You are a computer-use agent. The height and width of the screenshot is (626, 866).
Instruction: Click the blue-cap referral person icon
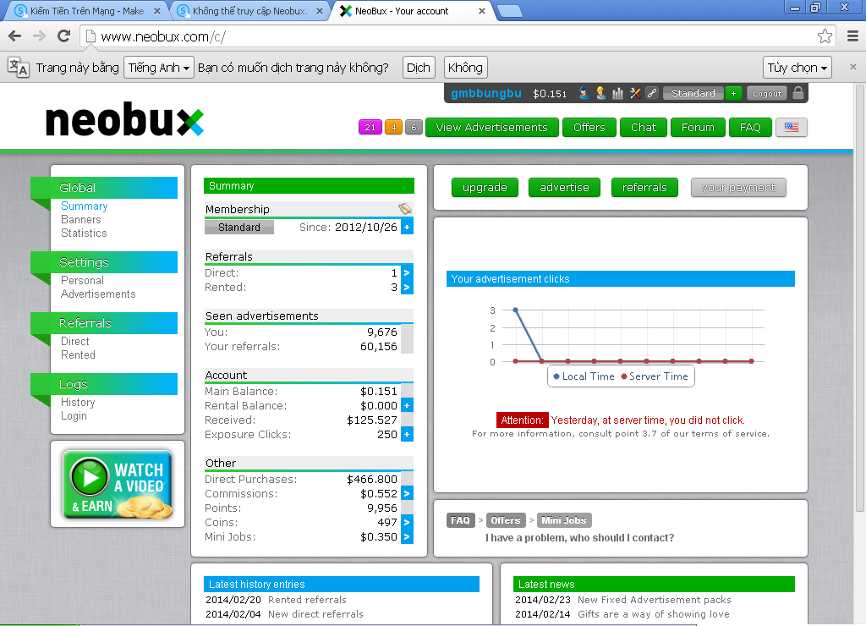click(584, 93)
